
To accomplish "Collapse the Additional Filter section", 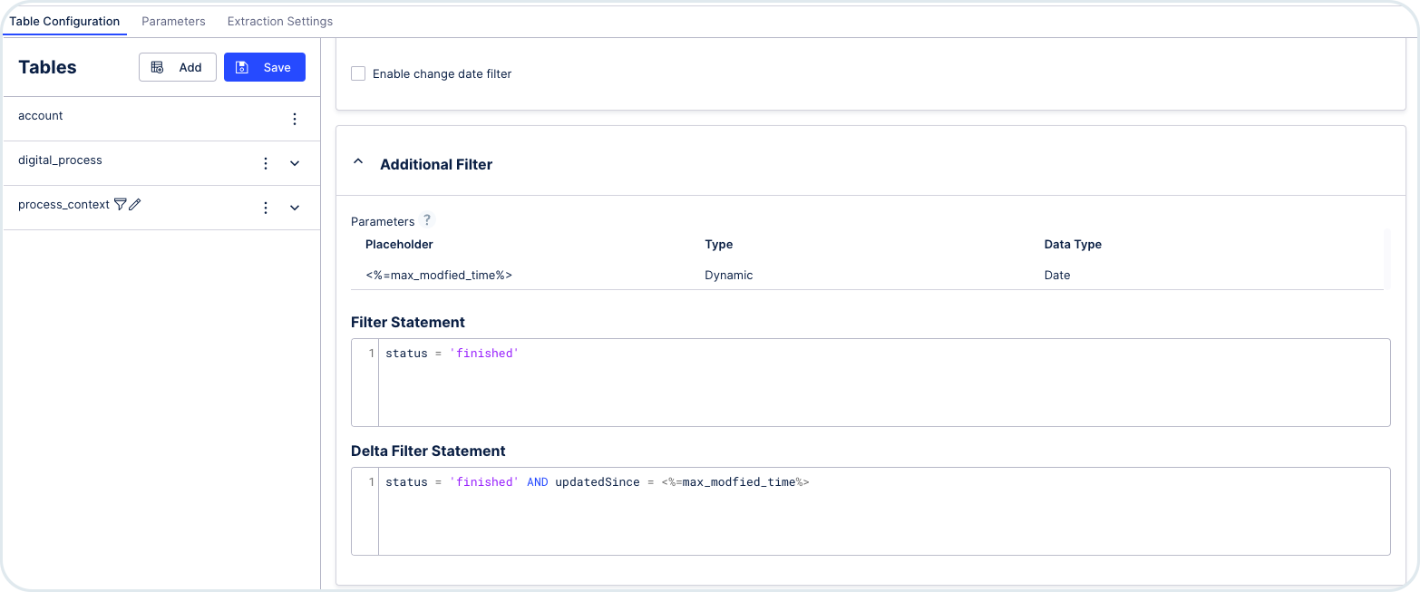I will pyautogui.click(x=358, y=161).
